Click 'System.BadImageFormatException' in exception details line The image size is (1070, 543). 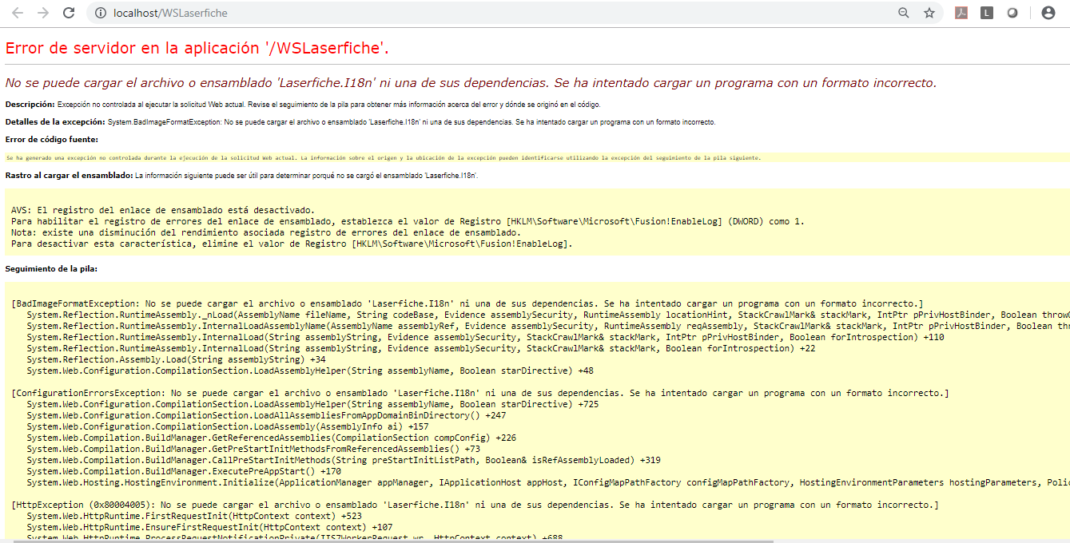tap(165, 122)
